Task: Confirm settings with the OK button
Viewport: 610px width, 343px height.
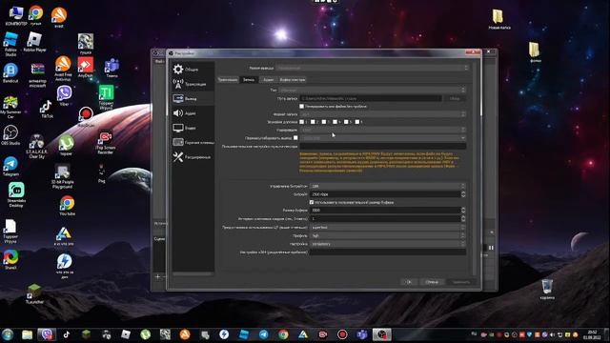Action: point(409,282)
